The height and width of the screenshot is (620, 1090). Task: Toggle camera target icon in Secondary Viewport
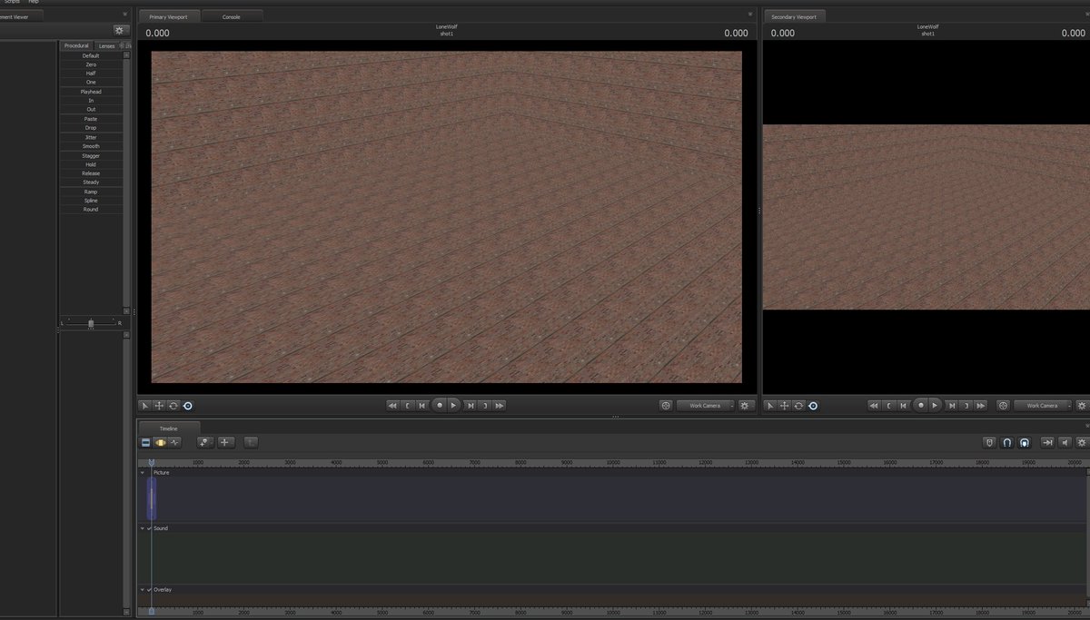click(1004, 406)
